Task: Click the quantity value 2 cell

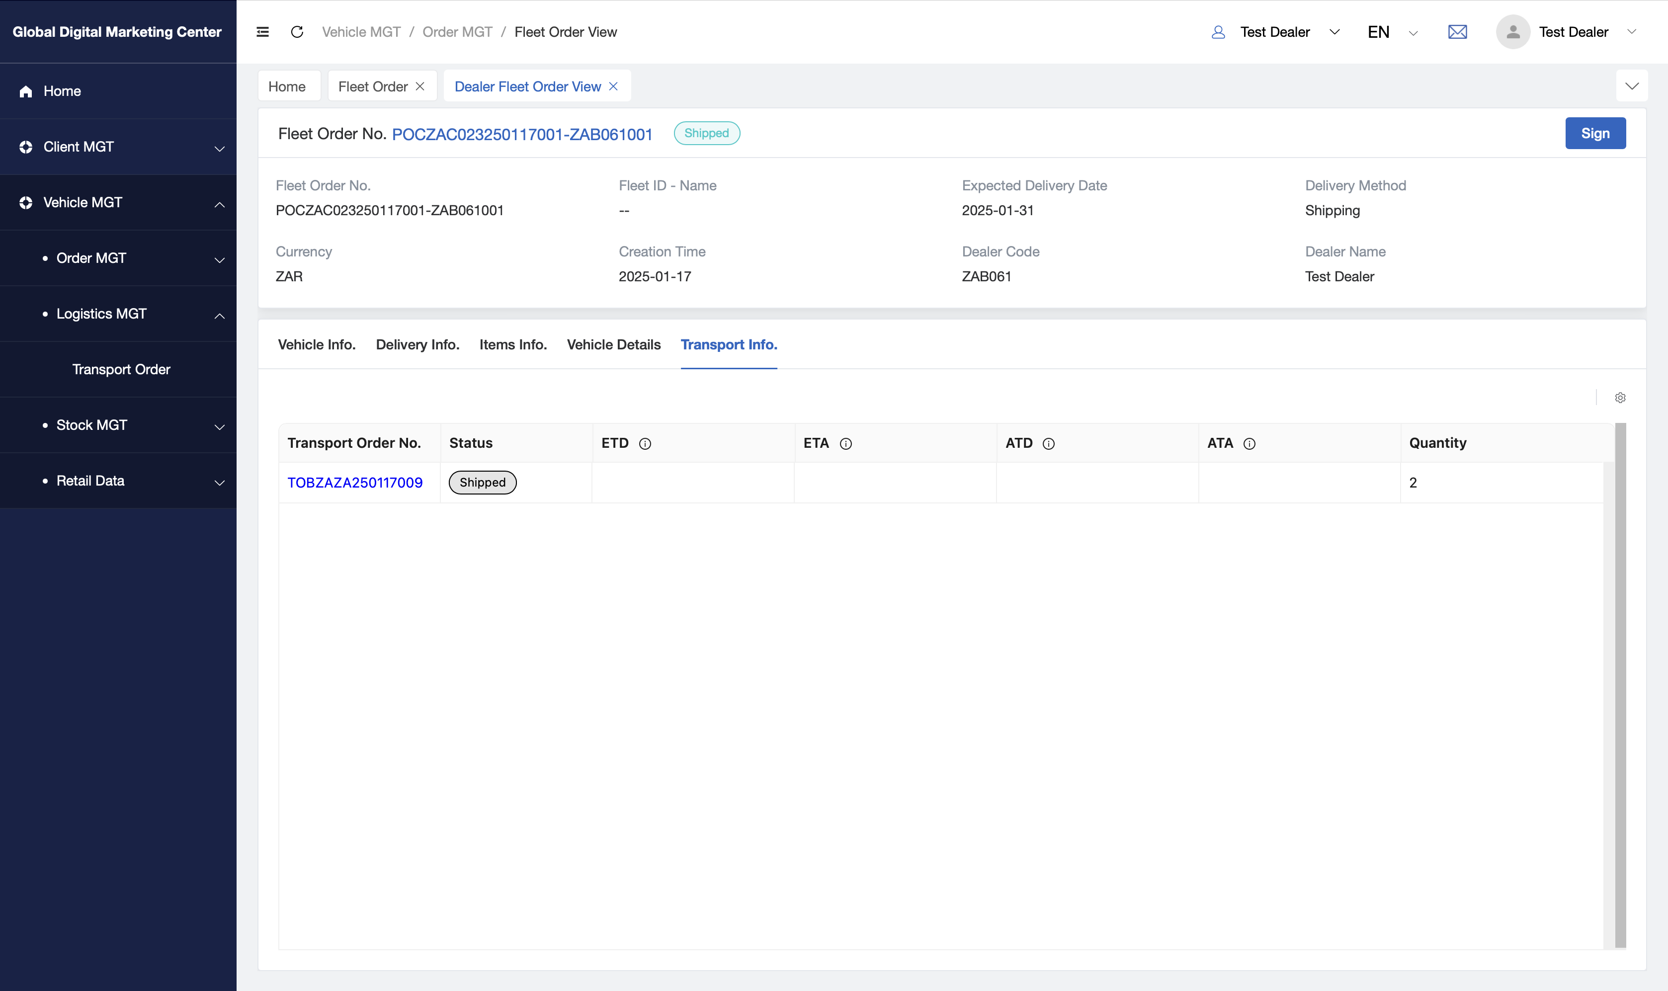Action: pos(1501,483)
